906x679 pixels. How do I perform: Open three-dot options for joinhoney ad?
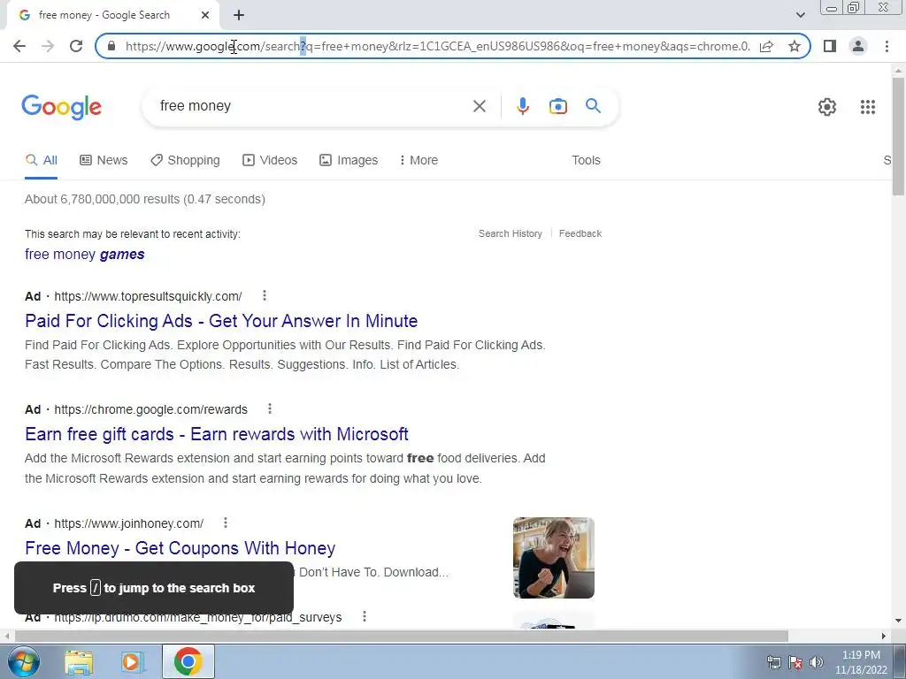coord(226,523)
